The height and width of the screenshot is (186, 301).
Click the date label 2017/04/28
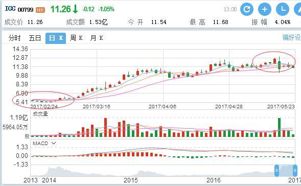229,106
